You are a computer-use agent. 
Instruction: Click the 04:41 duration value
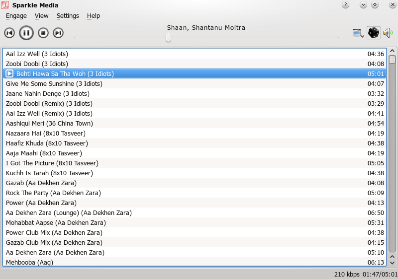click(376, 113)
